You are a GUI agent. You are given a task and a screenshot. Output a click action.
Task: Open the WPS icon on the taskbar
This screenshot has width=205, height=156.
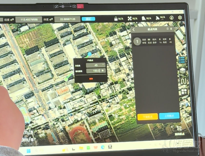click(x=96, y=147)
